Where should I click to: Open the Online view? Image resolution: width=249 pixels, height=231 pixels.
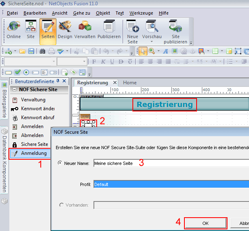[x=14, y=30]
